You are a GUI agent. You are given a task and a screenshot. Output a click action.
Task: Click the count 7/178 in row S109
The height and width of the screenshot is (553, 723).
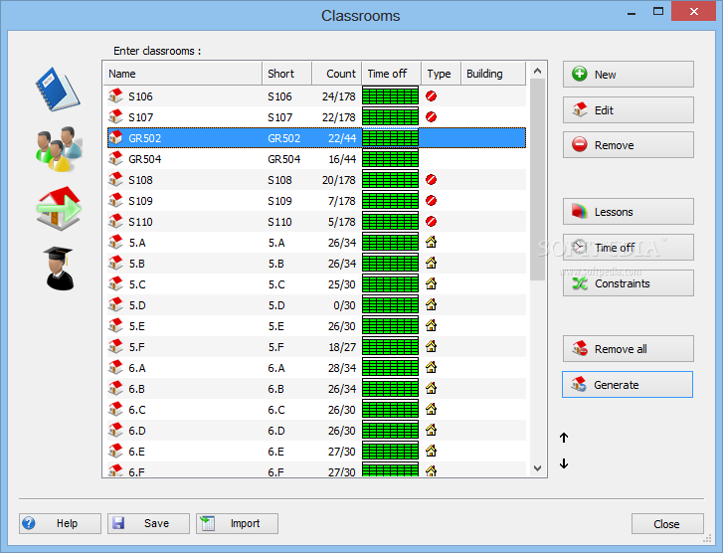(x=342, y=201)
